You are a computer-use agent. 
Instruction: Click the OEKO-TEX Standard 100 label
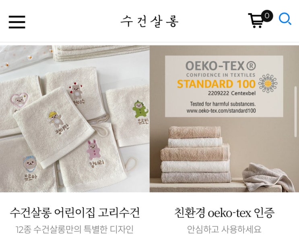pos(224,86)
